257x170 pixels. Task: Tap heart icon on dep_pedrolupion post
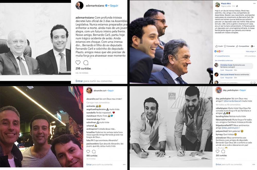[x=217, y=151]
